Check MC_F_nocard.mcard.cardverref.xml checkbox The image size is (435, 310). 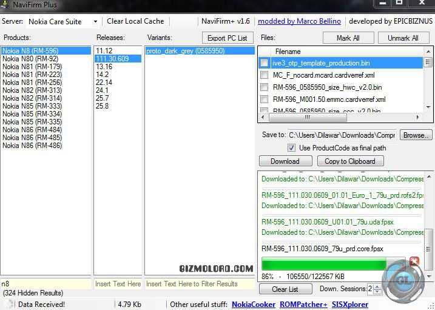pos(265,75)
